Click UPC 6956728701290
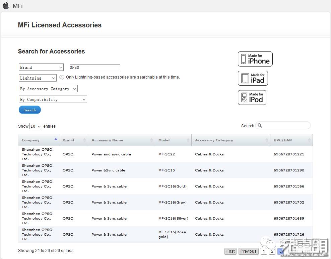331x259 pixels. click(x=289, y=170)
